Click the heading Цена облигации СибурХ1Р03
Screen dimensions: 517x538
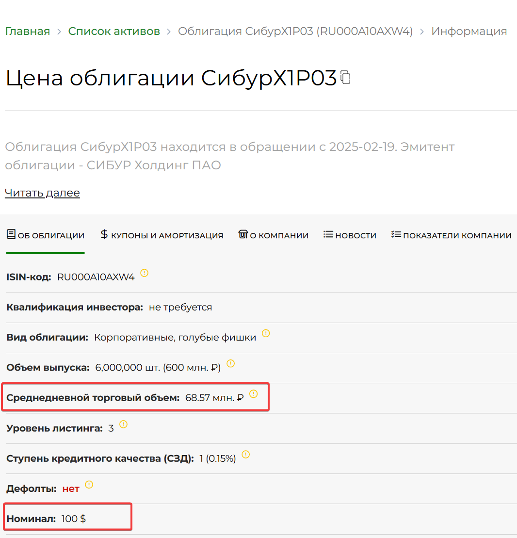tap(171, 78)
